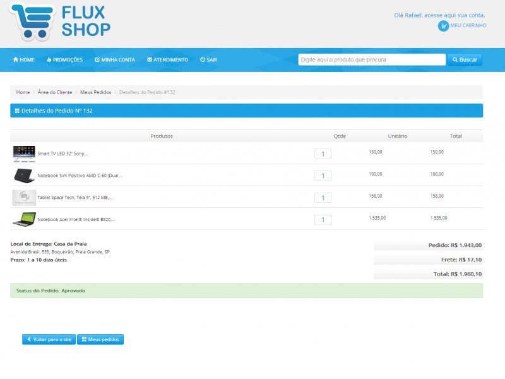505x379 pixels.
Task: Click the Buscar search button
Action: click(465, 59)
